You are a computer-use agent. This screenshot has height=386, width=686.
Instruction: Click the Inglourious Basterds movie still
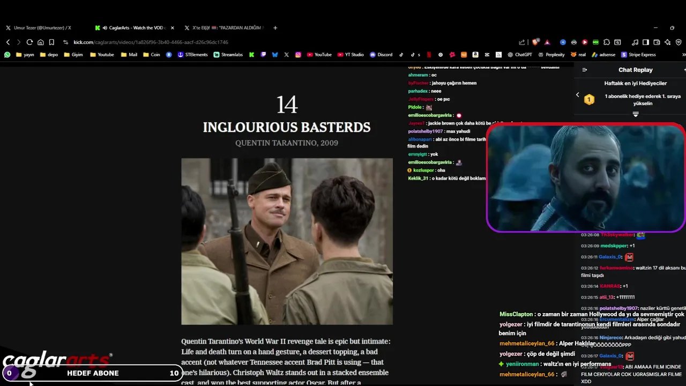287,241
